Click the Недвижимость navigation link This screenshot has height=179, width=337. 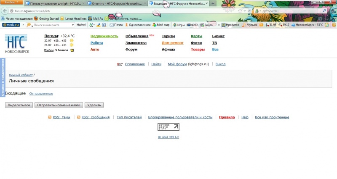tap(104, 36)
